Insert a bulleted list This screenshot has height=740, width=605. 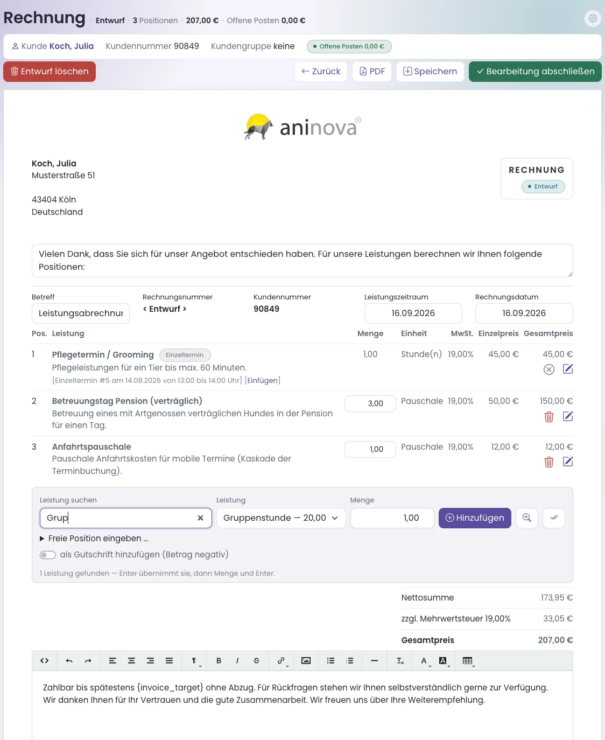330,661
